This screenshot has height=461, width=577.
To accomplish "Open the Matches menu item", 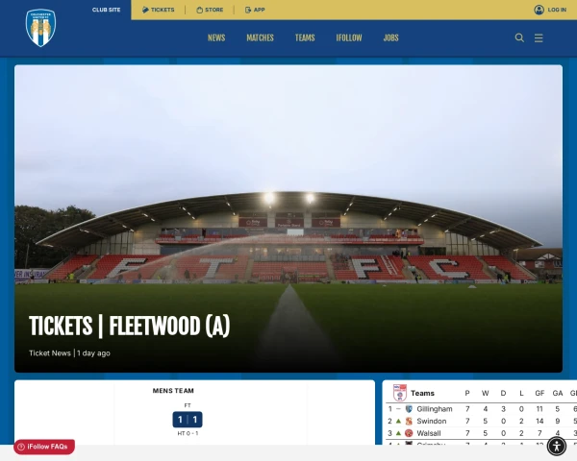I will (261, 37).
